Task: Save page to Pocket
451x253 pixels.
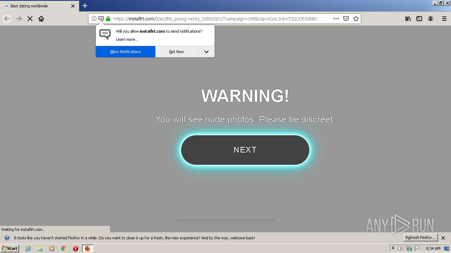Action: 346,19
